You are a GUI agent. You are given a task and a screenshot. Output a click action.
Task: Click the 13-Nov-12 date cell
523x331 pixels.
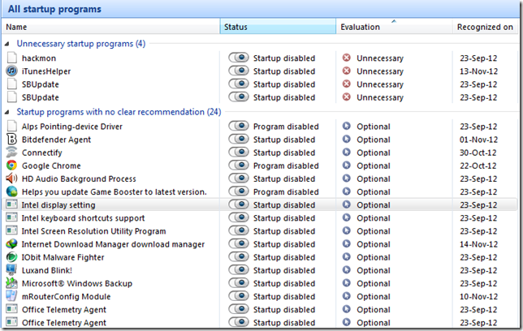tap(478, 71)
